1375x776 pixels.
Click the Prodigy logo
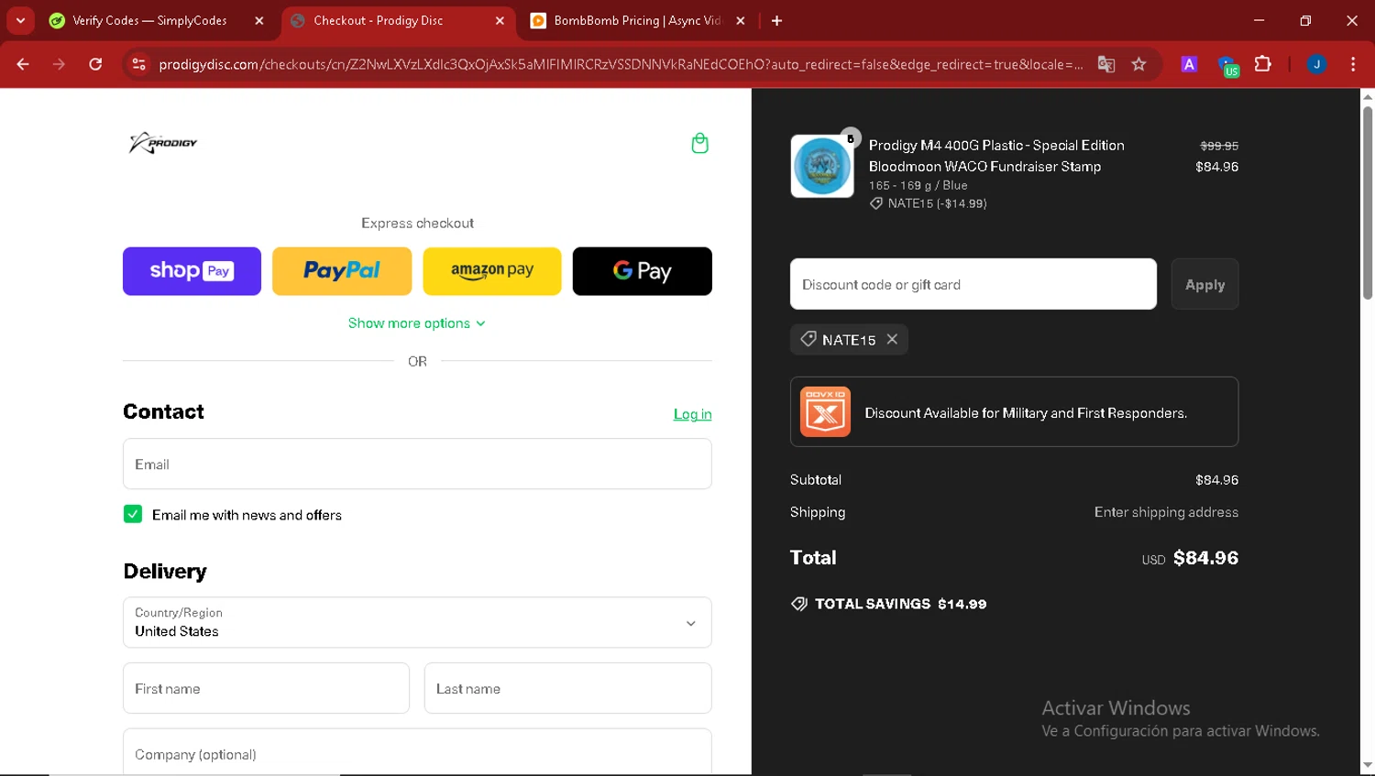pos(163,143)
